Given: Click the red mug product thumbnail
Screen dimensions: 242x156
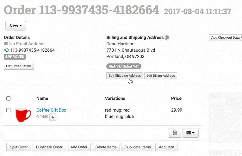Looking at the screenshot, I should pyautogui.click(x=23, y=114).
